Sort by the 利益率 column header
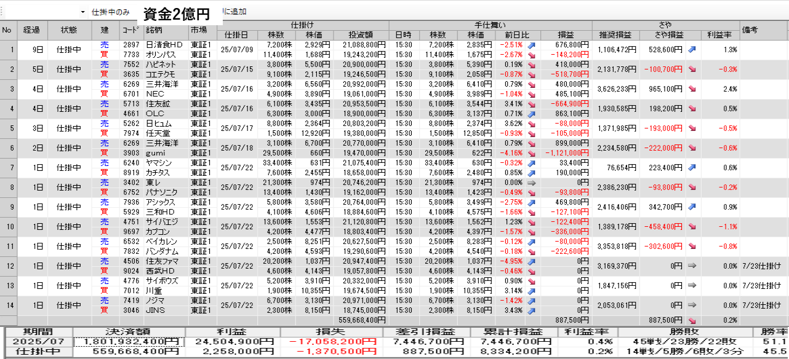The image size is (789, 359). pyautogui.click(x=719, y=35)
